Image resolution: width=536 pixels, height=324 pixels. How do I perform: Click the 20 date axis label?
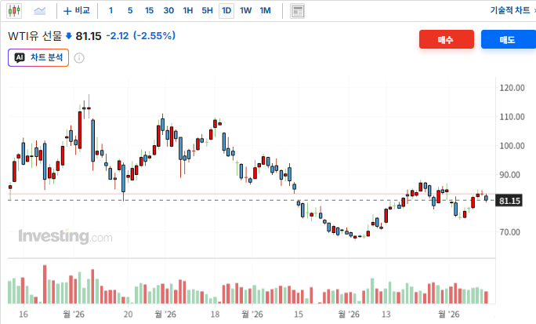click(x=128, y=314)
